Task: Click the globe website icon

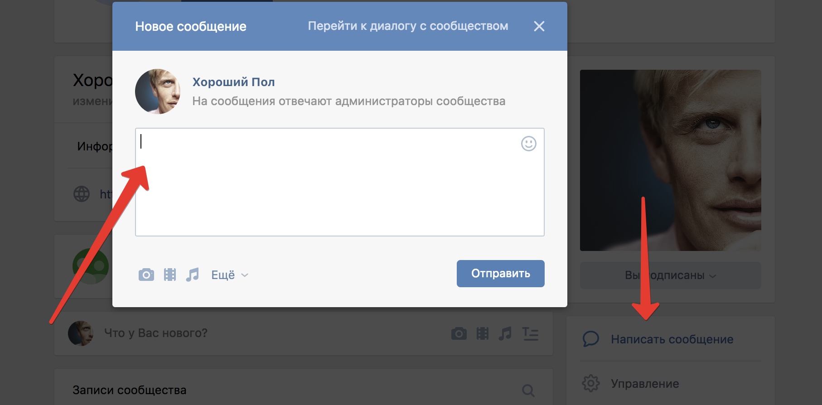Action: pyautogui.click(x=82, y=194)
